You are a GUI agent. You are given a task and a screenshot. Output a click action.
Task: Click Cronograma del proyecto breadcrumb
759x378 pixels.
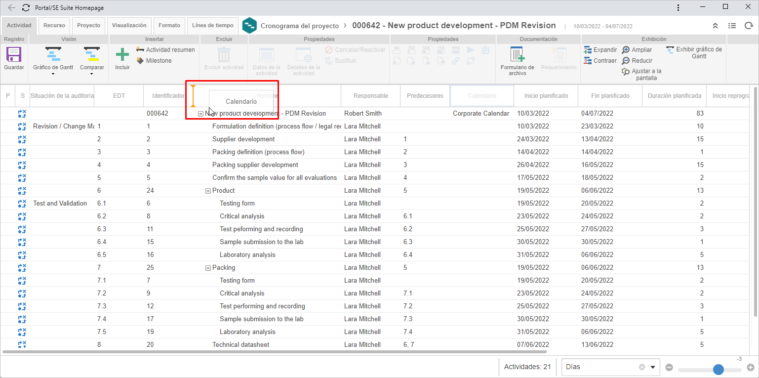300,26
